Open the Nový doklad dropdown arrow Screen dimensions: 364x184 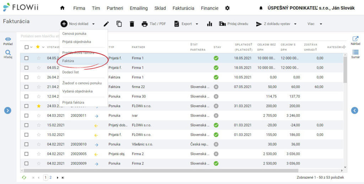93,24
